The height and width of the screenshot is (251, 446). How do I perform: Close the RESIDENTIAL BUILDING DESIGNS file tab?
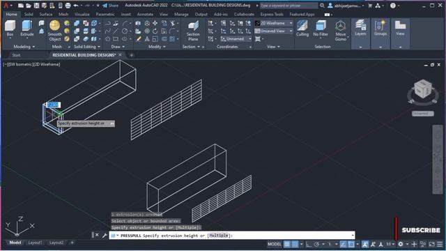pos(120,55)
